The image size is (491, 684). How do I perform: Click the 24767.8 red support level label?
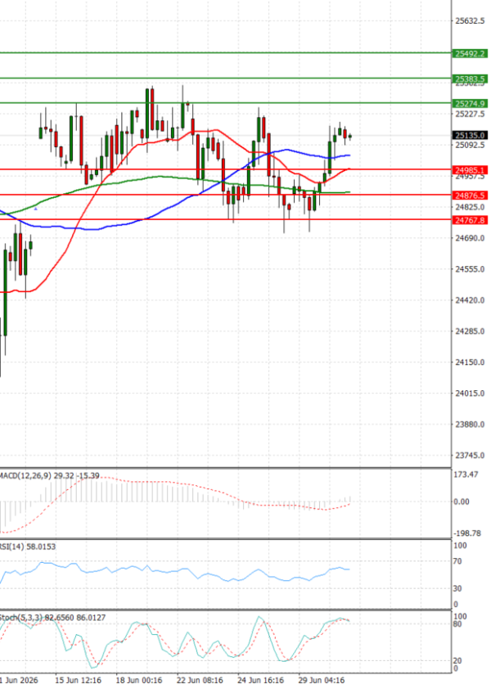pos(470,220)
